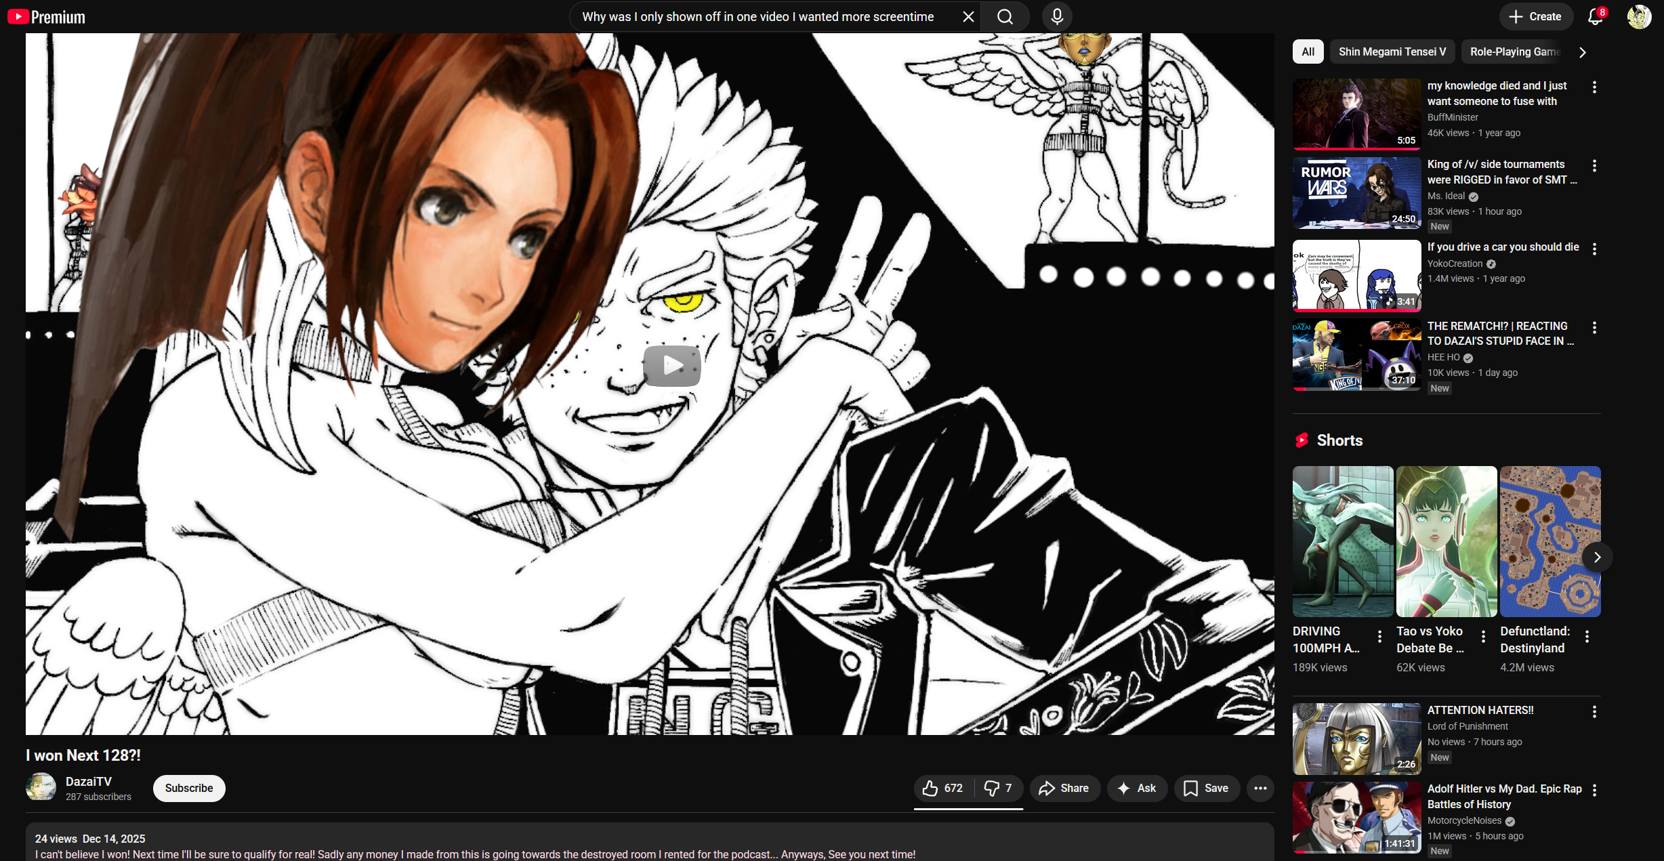Viewport: 1664px width, 861px height.
Task: Open Rumor Wars video thumbnail
Action: tap(1356, 193)
